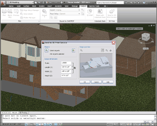Close the Send to 3D Print Service dialog

click(x=113, y=43)
